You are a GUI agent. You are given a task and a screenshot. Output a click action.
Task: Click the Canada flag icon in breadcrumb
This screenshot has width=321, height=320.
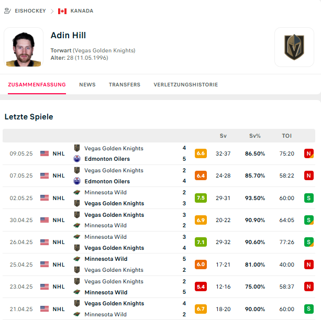[x=62, y=11]
